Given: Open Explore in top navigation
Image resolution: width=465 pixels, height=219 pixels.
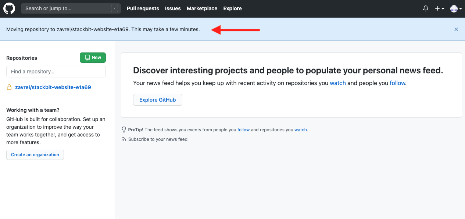Looking at the screenshot, I should [233, 8].
